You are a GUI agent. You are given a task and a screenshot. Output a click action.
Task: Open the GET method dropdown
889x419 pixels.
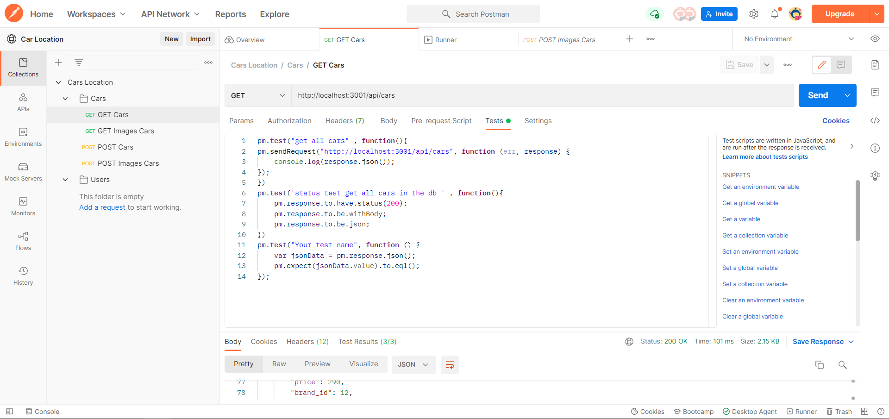[x=258, y=95]
